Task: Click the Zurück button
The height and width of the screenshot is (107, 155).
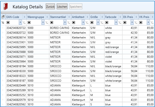Action: [x=50, y=7]
